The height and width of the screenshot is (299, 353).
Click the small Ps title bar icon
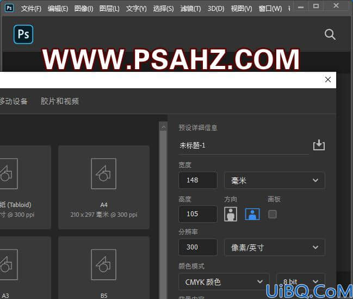[9, 8]
